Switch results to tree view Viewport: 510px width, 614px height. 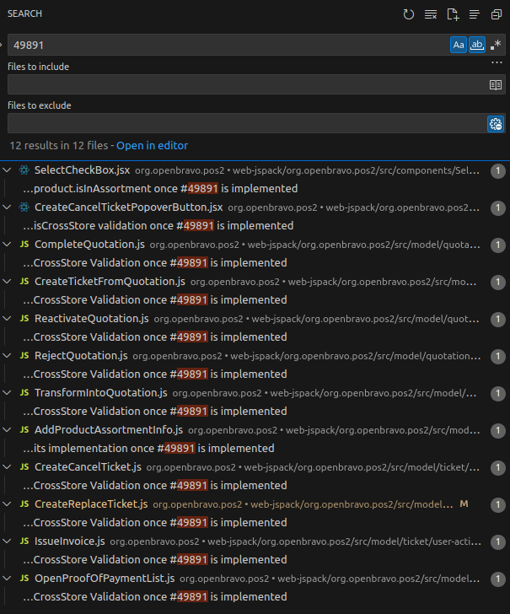coord(475,14)
